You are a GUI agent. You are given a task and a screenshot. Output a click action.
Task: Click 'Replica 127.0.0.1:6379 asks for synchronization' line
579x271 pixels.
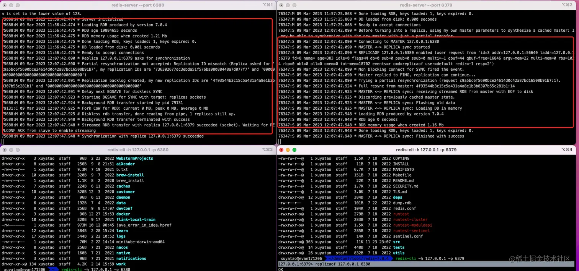(x=96, y=58)
